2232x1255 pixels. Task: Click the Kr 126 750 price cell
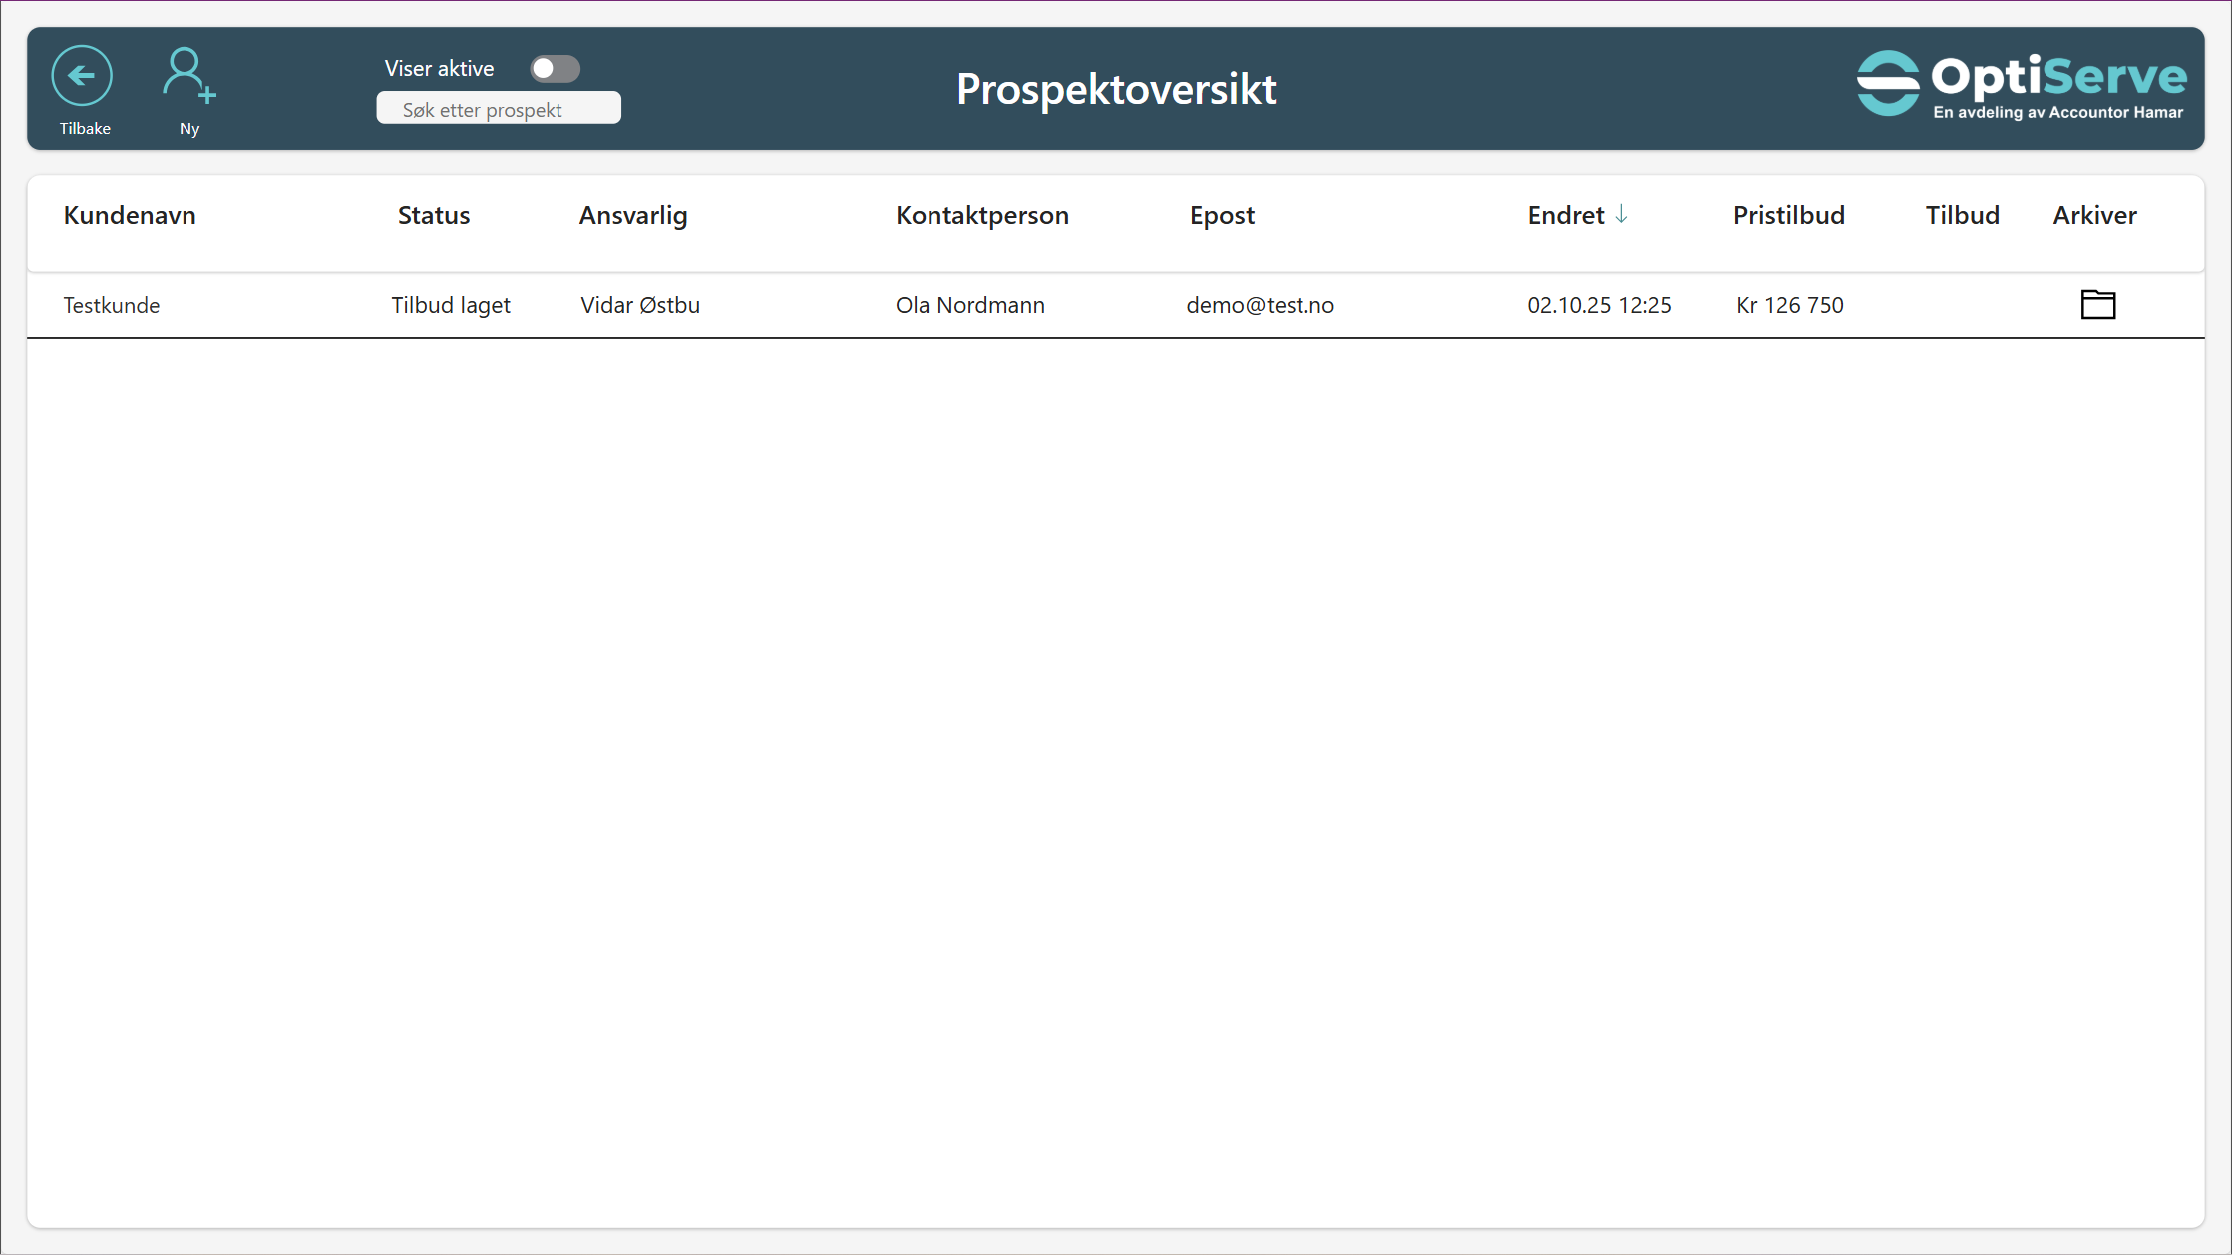(1789, 305)
